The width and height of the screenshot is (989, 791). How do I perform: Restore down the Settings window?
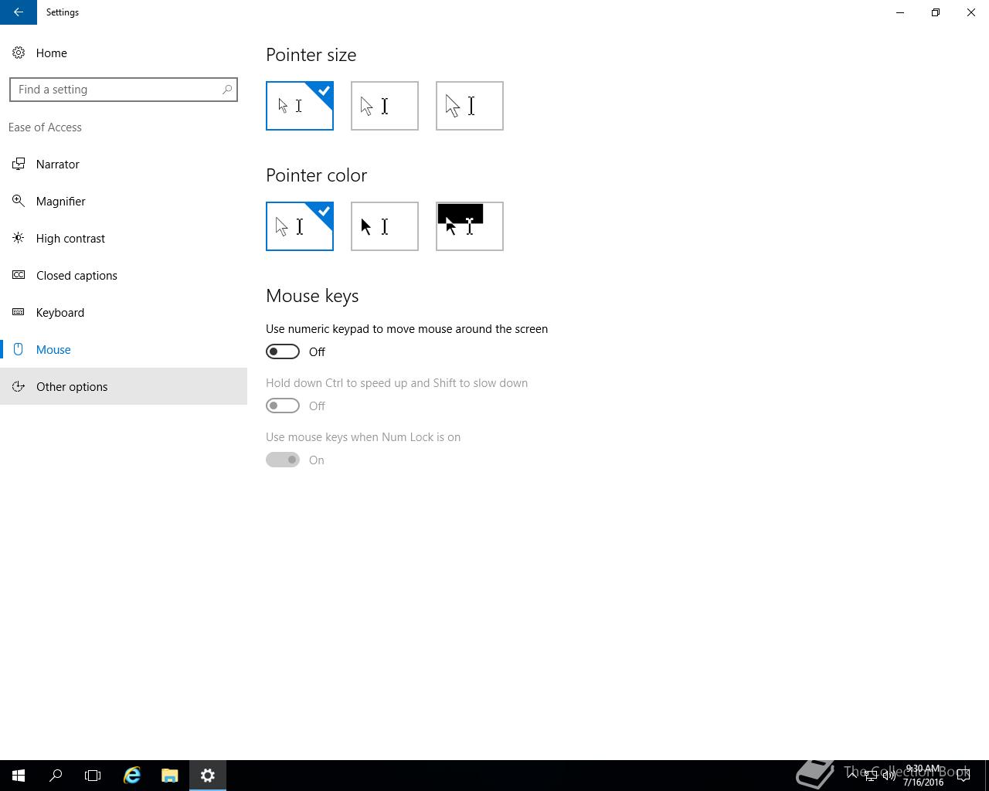click(x=936, y=12)
